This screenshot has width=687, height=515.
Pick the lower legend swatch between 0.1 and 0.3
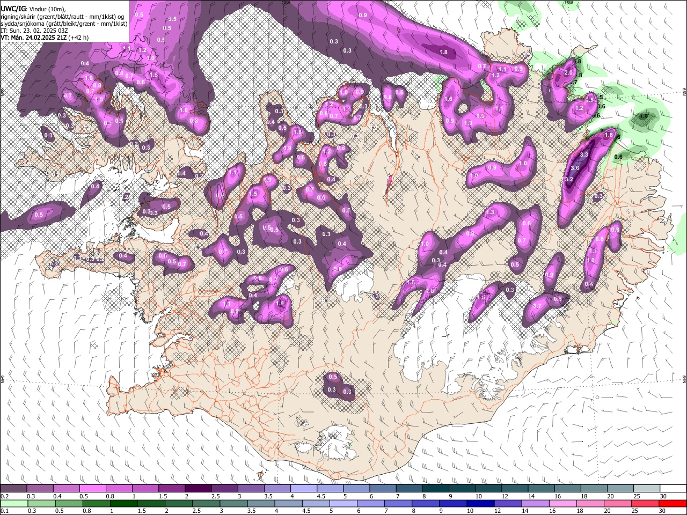tap(13, 503)
